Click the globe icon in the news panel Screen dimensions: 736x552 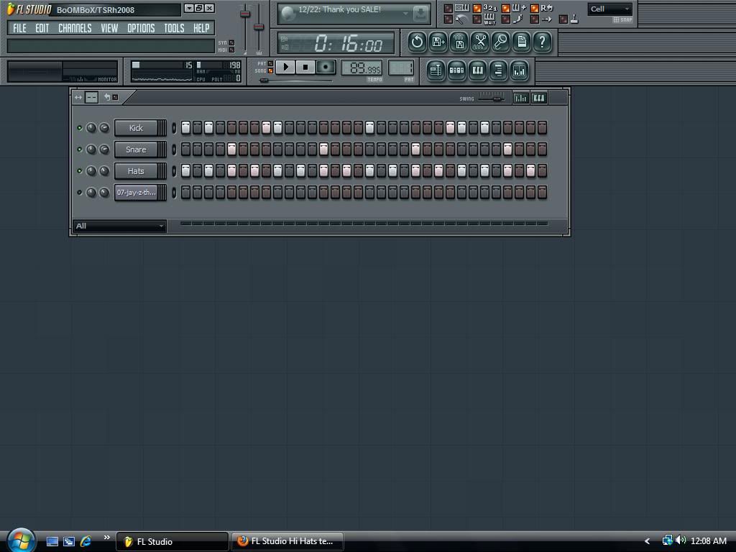287,14
